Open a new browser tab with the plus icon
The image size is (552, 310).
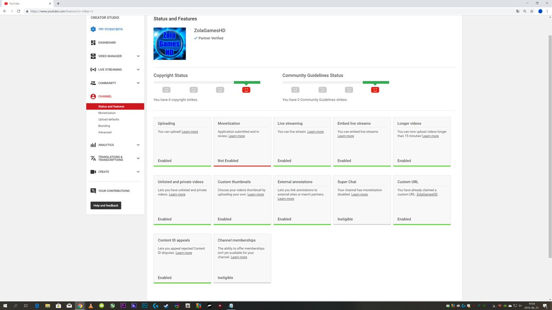pos(58,3)
